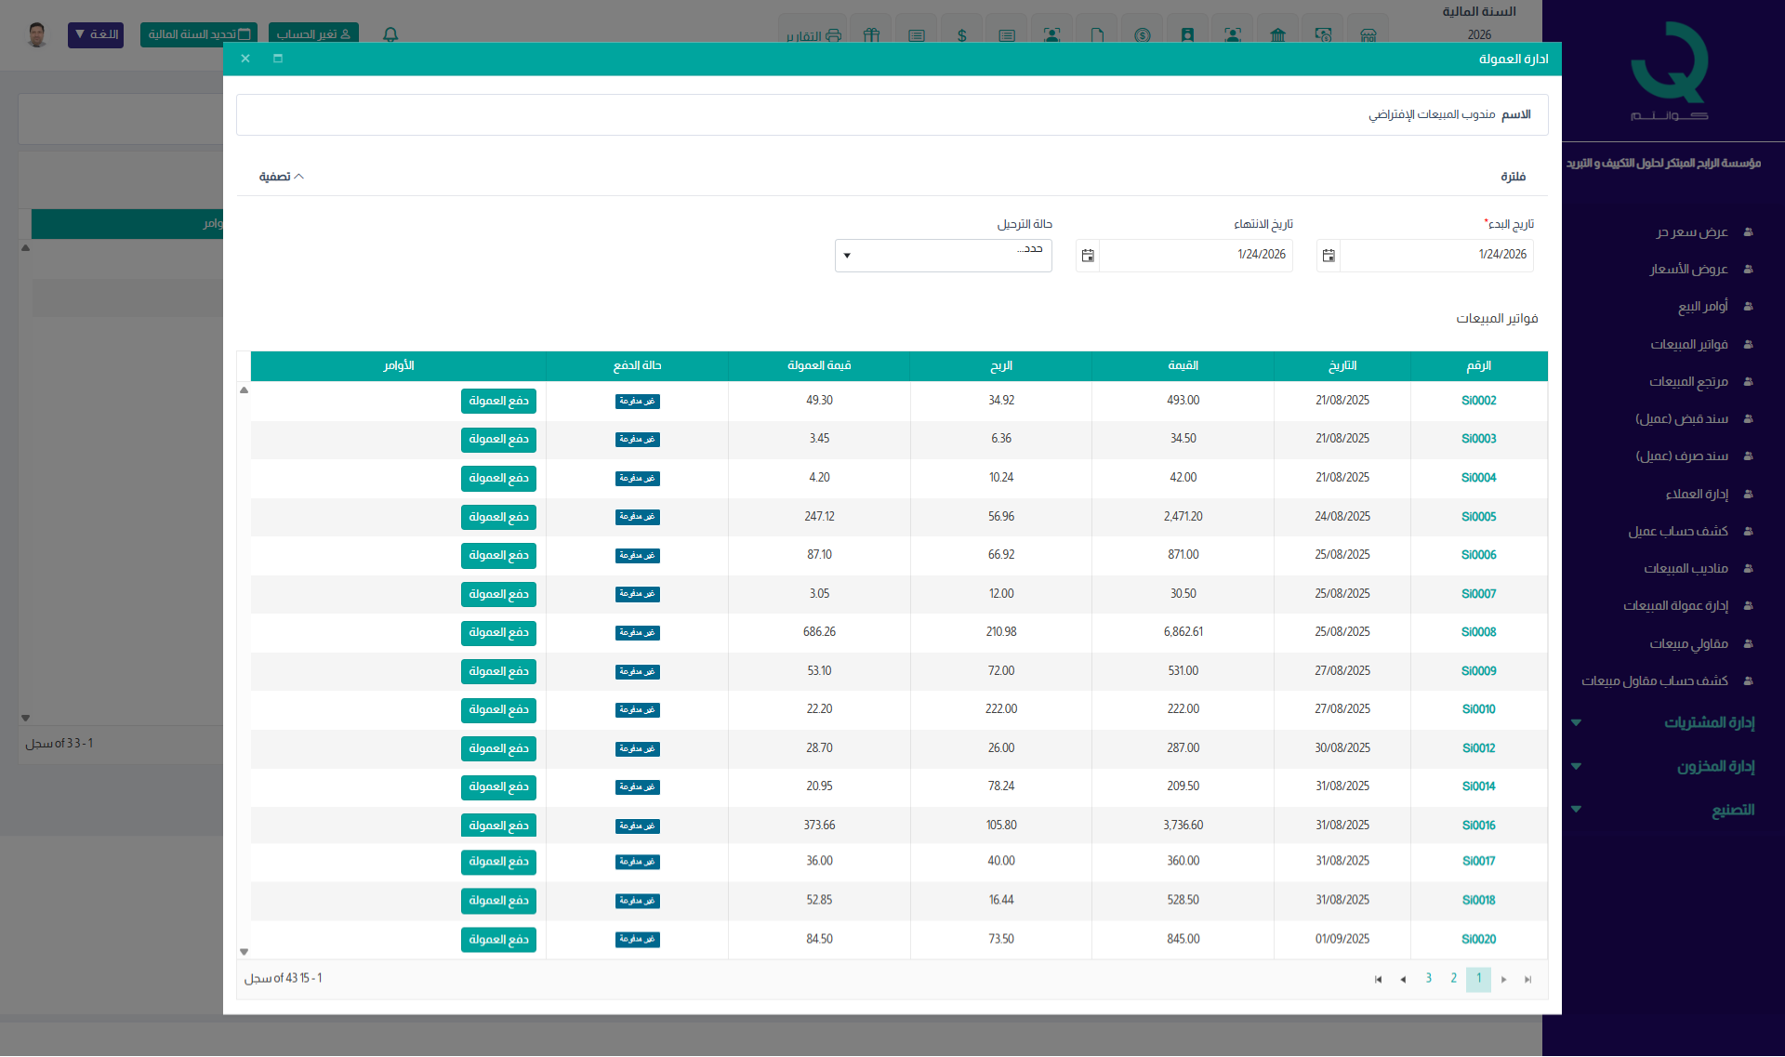The width and height of the screenshot is (1785, 1057).
Task: Open the posting status dropdown
Action: pos(943,256)
